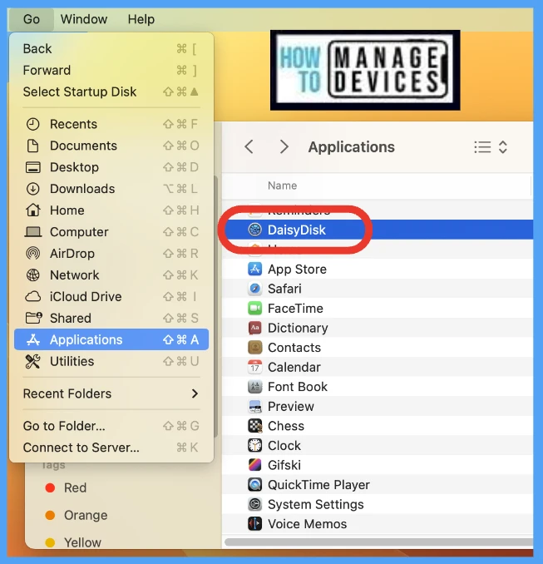
Task: Click the System Settings gear icon
Action: pyautogui.click(x=255, y=504)
